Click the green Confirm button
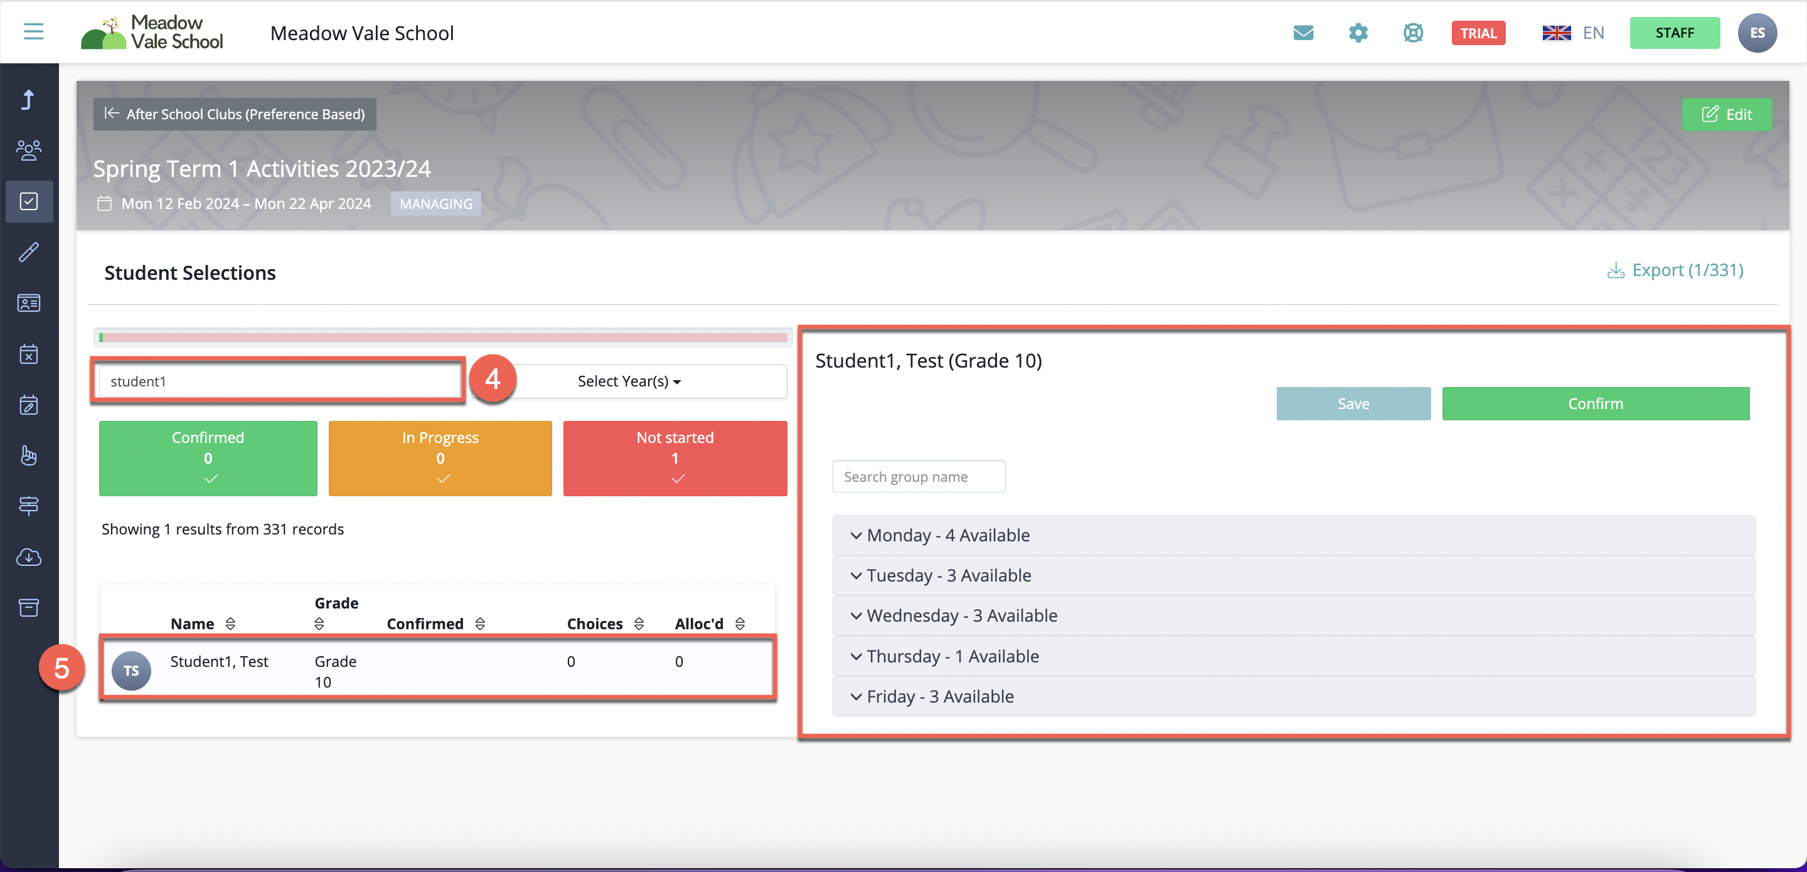The height and width of the screenshot is (872, 1807). coord(1594,404)
